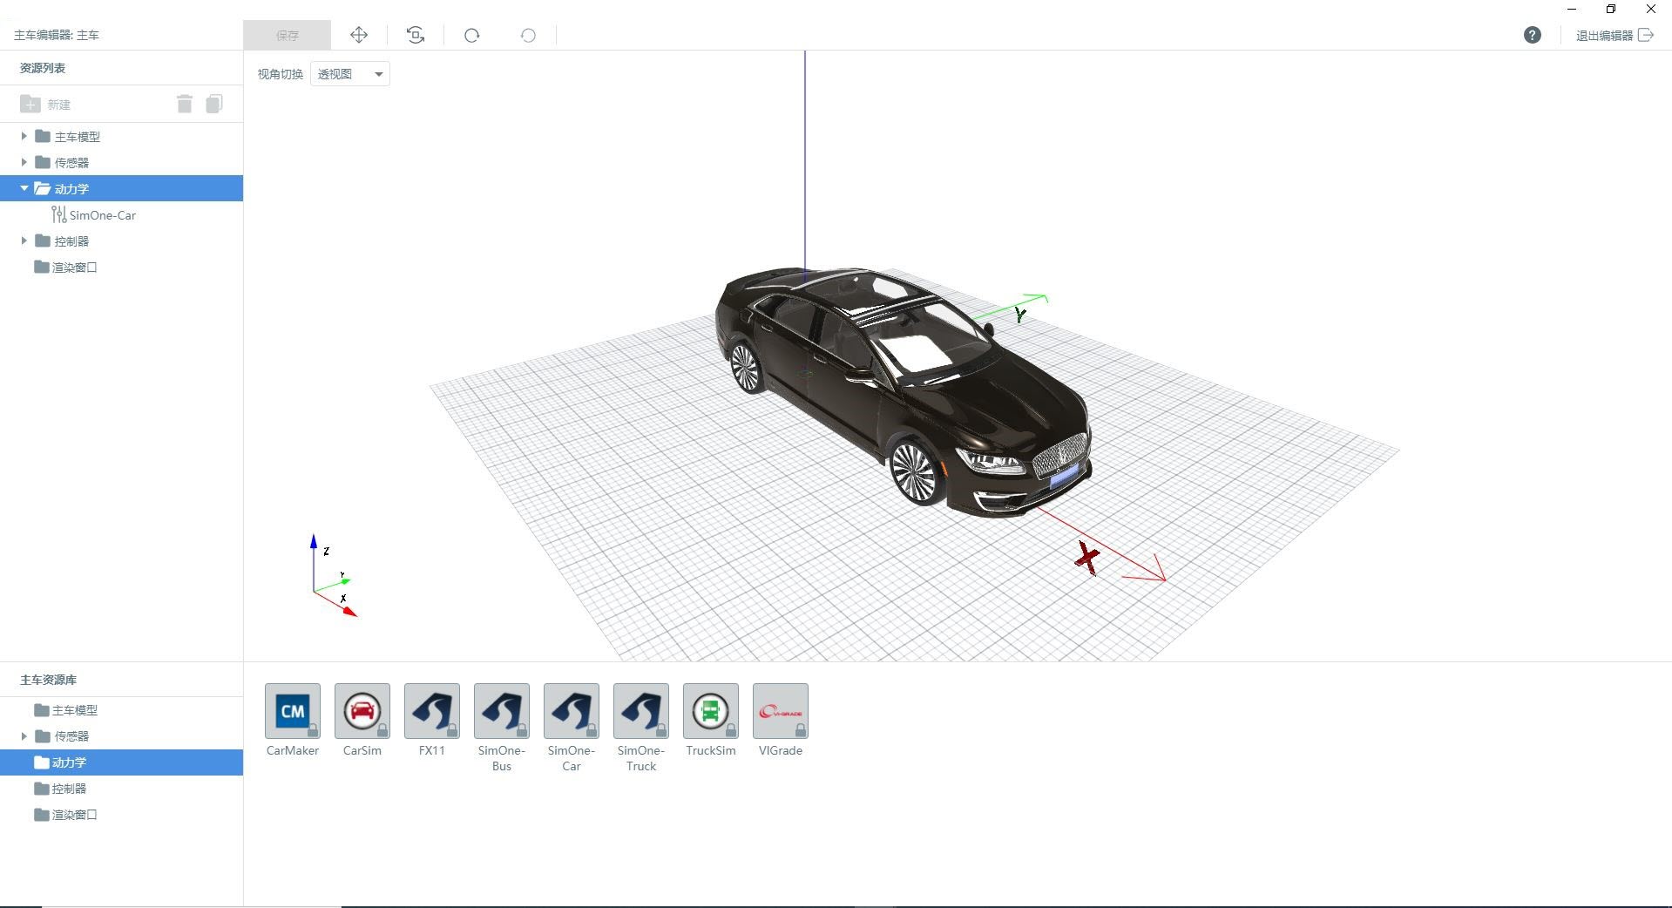Click the exit editor arrow icon
The image size is (1672, 908).
1646,35
